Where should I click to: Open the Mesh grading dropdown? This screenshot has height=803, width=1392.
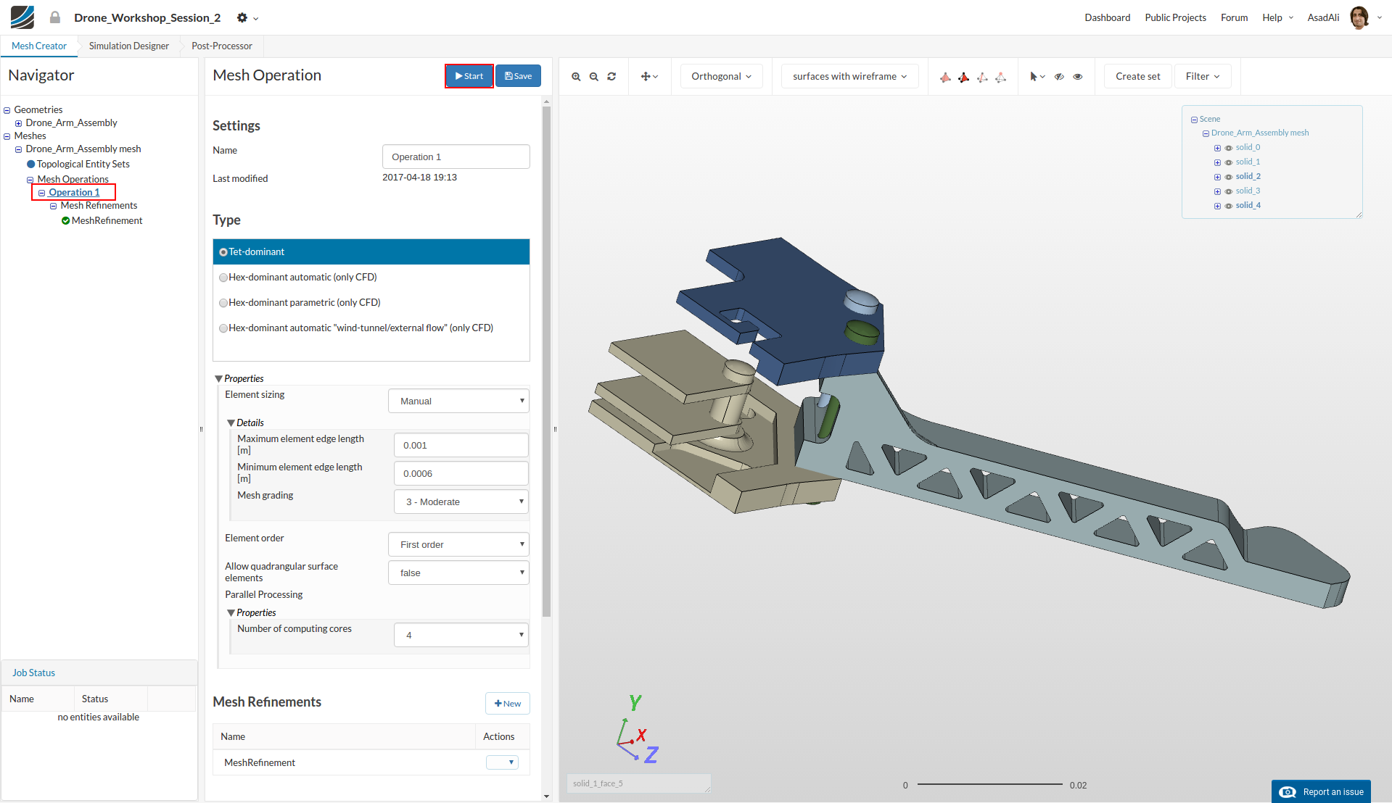(461, 502)
